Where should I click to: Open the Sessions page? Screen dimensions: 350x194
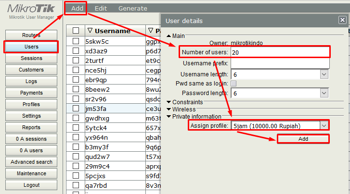click(x=31, y=59)
